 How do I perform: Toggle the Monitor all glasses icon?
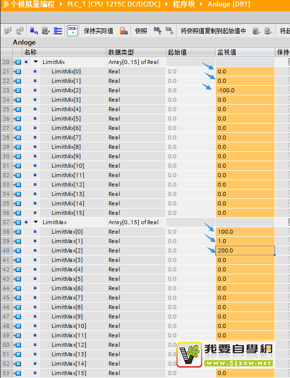click(72, 31)
